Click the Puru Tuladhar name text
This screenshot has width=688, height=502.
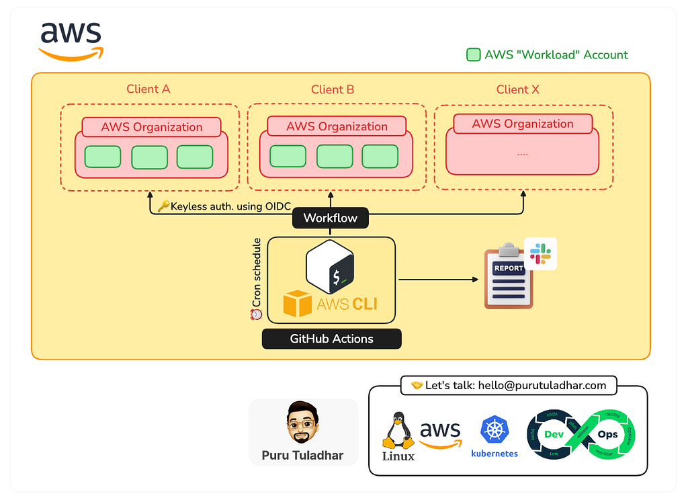click(x=302, y=456)
